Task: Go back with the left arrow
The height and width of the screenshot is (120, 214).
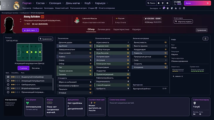Action: pyautogui.click(x=4, y=5)
